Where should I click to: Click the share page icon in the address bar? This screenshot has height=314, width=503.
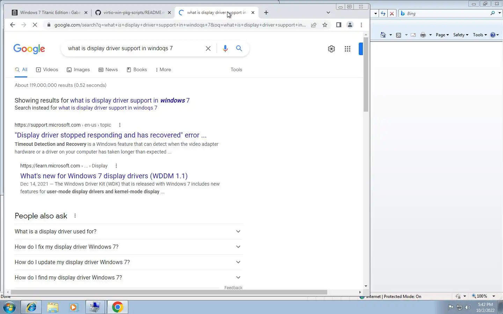coord(314,25)
